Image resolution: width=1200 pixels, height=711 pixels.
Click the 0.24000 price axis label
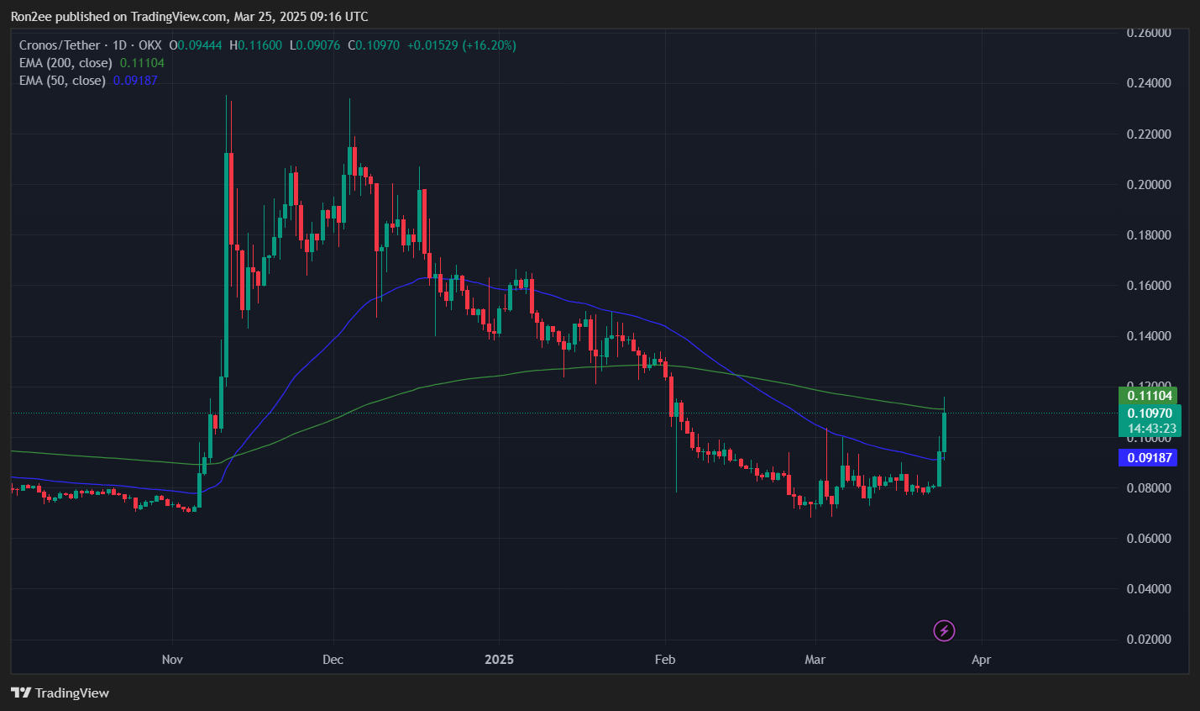1148,83
